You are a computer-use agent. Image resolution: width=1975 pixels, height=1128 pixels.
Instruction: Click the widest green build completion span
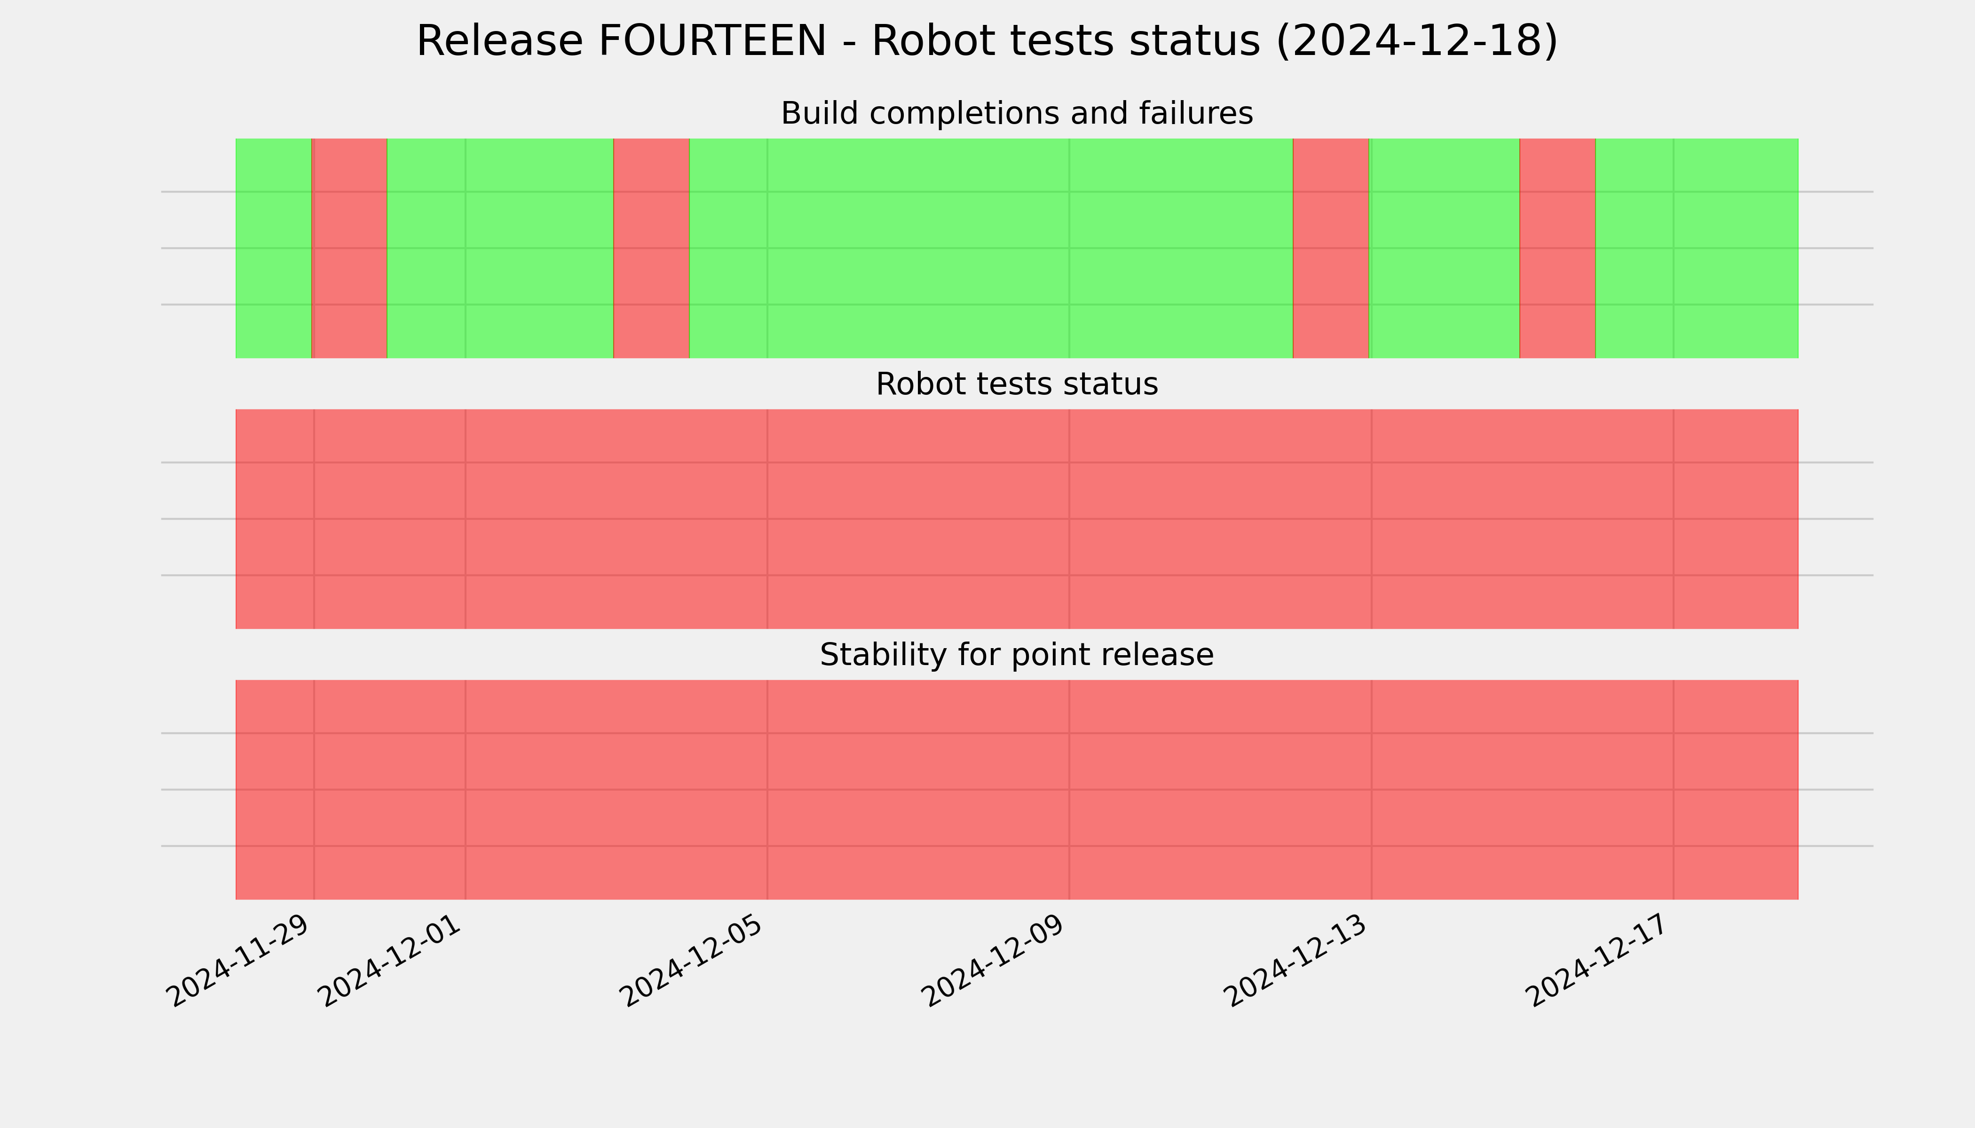991,248
